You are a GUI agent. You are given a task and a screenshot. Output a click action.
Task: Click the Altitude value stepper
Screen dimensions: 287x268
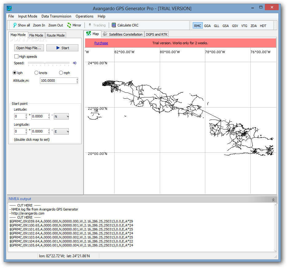(77, 81)
